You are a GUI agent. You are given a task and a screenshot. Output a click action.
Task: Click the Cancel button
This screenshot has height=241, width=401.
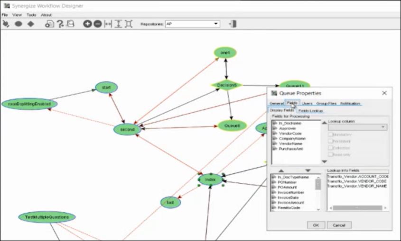click(339, 225)
